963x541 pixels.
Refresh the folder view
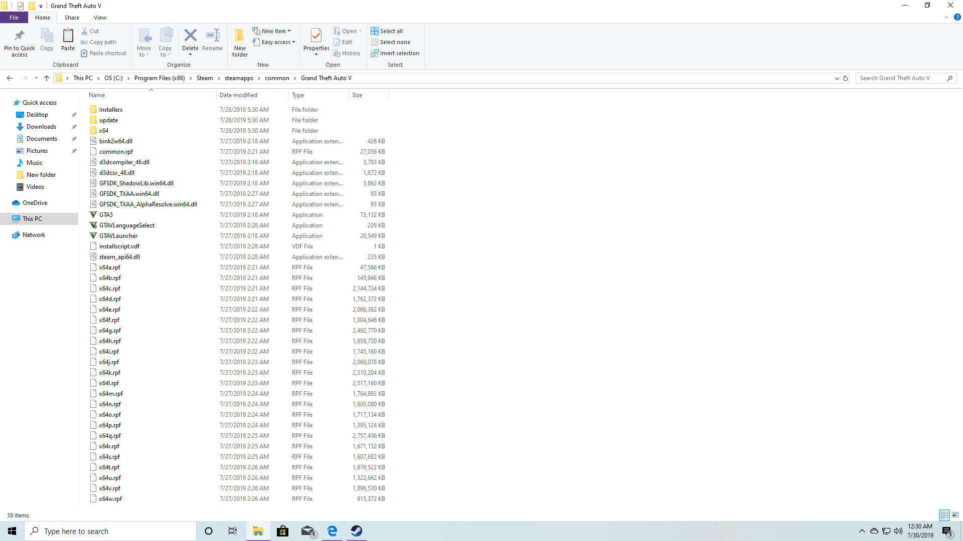pos(846,78)
